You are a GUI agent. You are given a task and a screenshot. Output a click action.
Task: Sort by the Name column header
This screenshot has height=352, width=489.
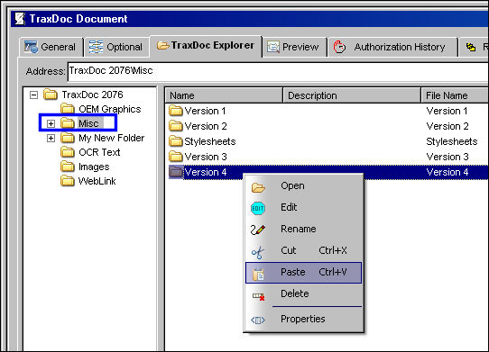tap(224, 95)
